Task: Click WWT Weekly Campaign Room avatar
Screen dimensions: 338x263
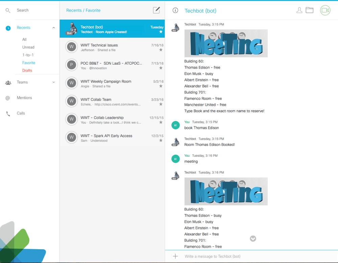Action: pyautogui.click(x=71, y=83)
